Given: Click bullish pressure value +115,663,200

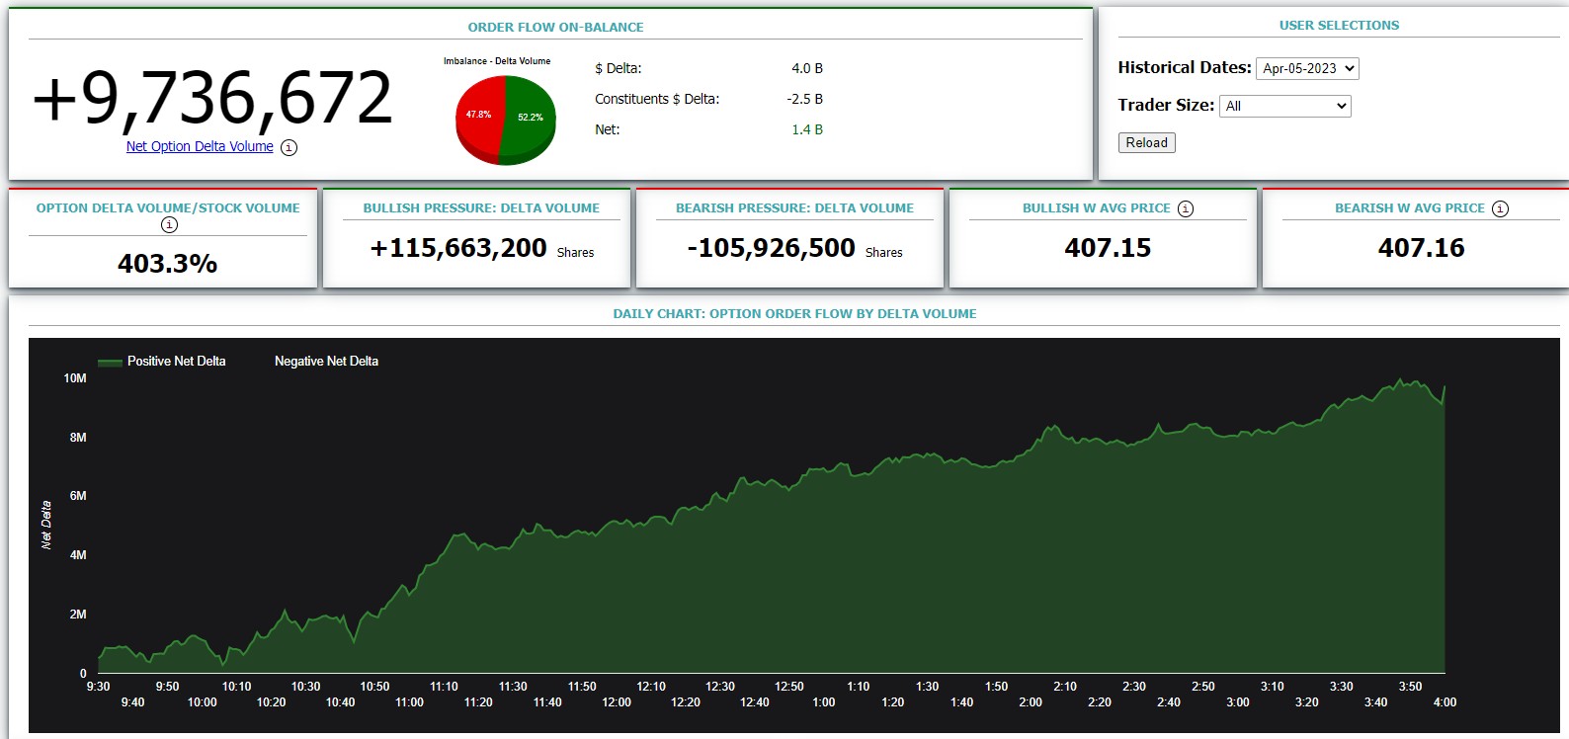Looking at the screenshot, I should 458,248.
